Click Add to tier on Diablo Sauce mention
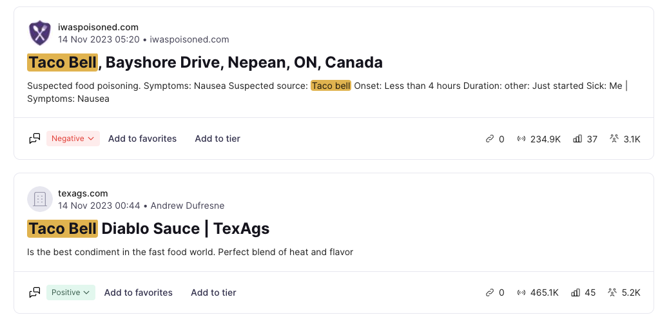The height and width of the screenshot is (326, 669). click(x=213, y=292)
